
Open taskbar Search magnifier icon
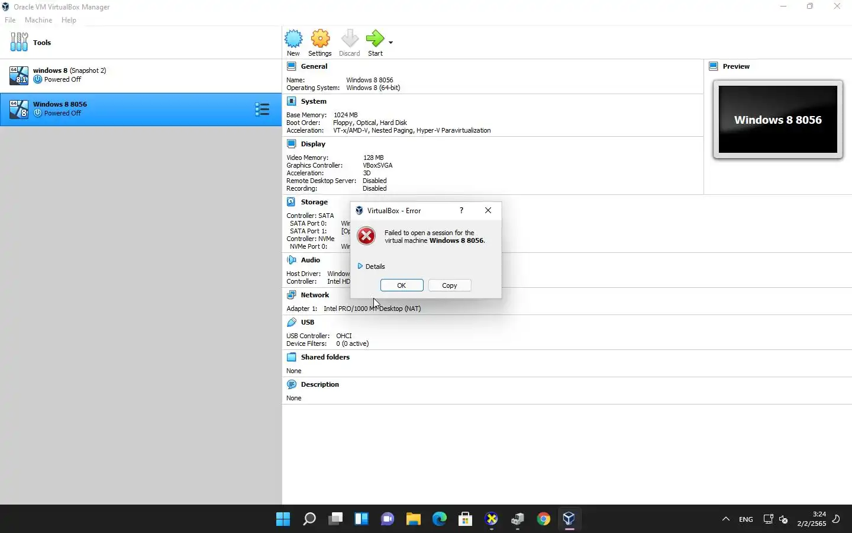[x=309, y=519]
